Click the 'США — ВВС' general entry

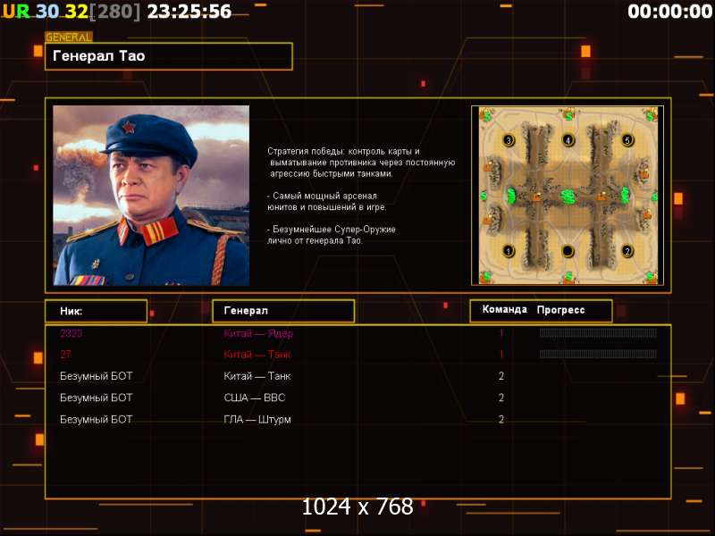(x=255, y=398)
